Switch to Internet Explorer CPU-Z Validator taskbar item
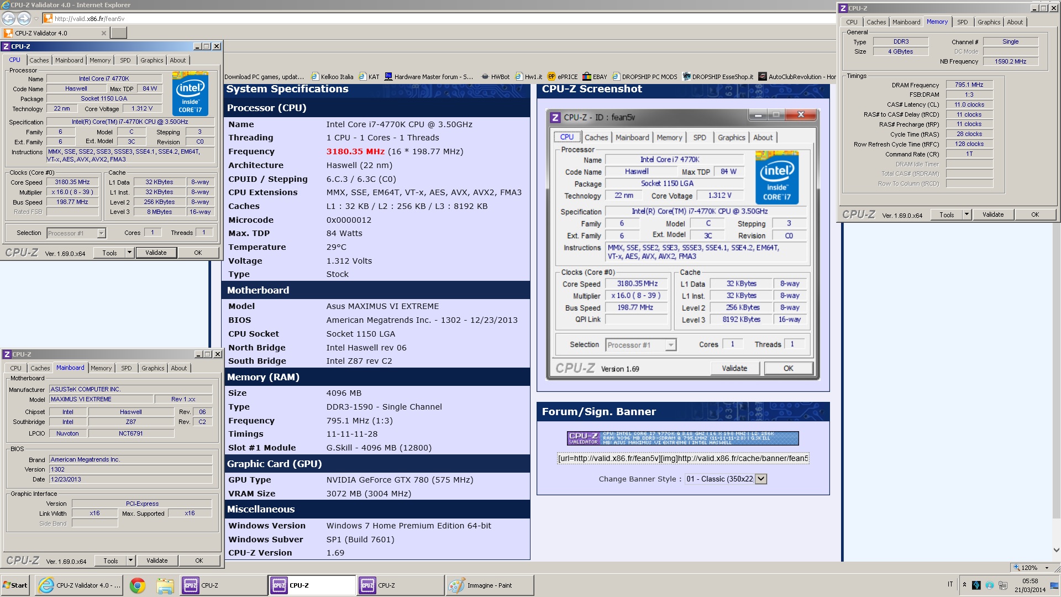Screen dimensions: 1061x597 point(80,585)
